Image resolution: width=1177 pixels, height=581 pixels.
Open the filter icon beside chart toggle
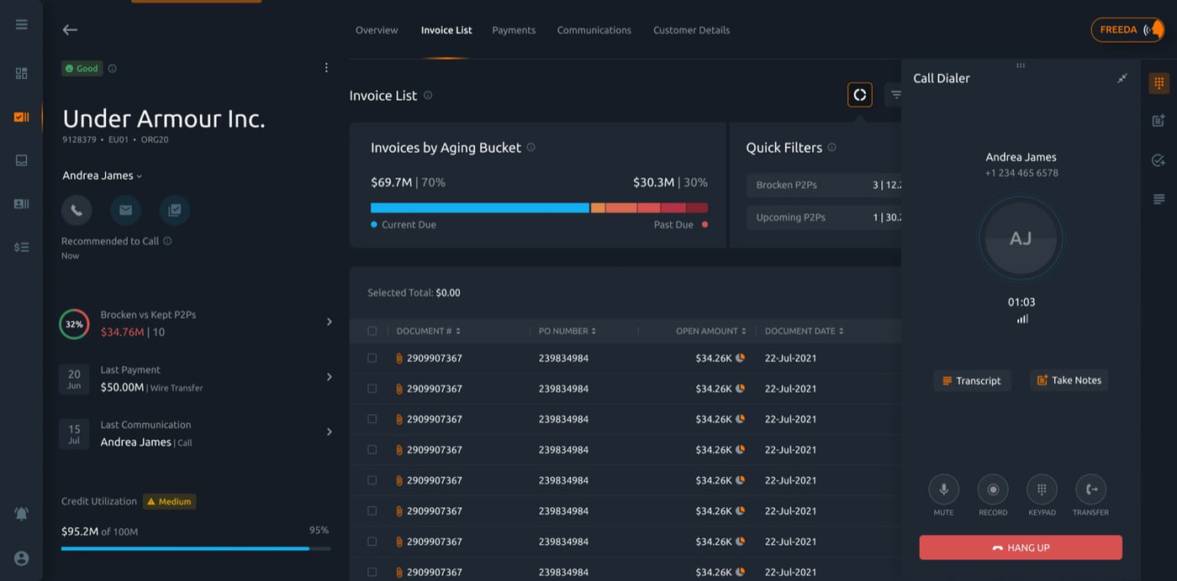(895, 95)
